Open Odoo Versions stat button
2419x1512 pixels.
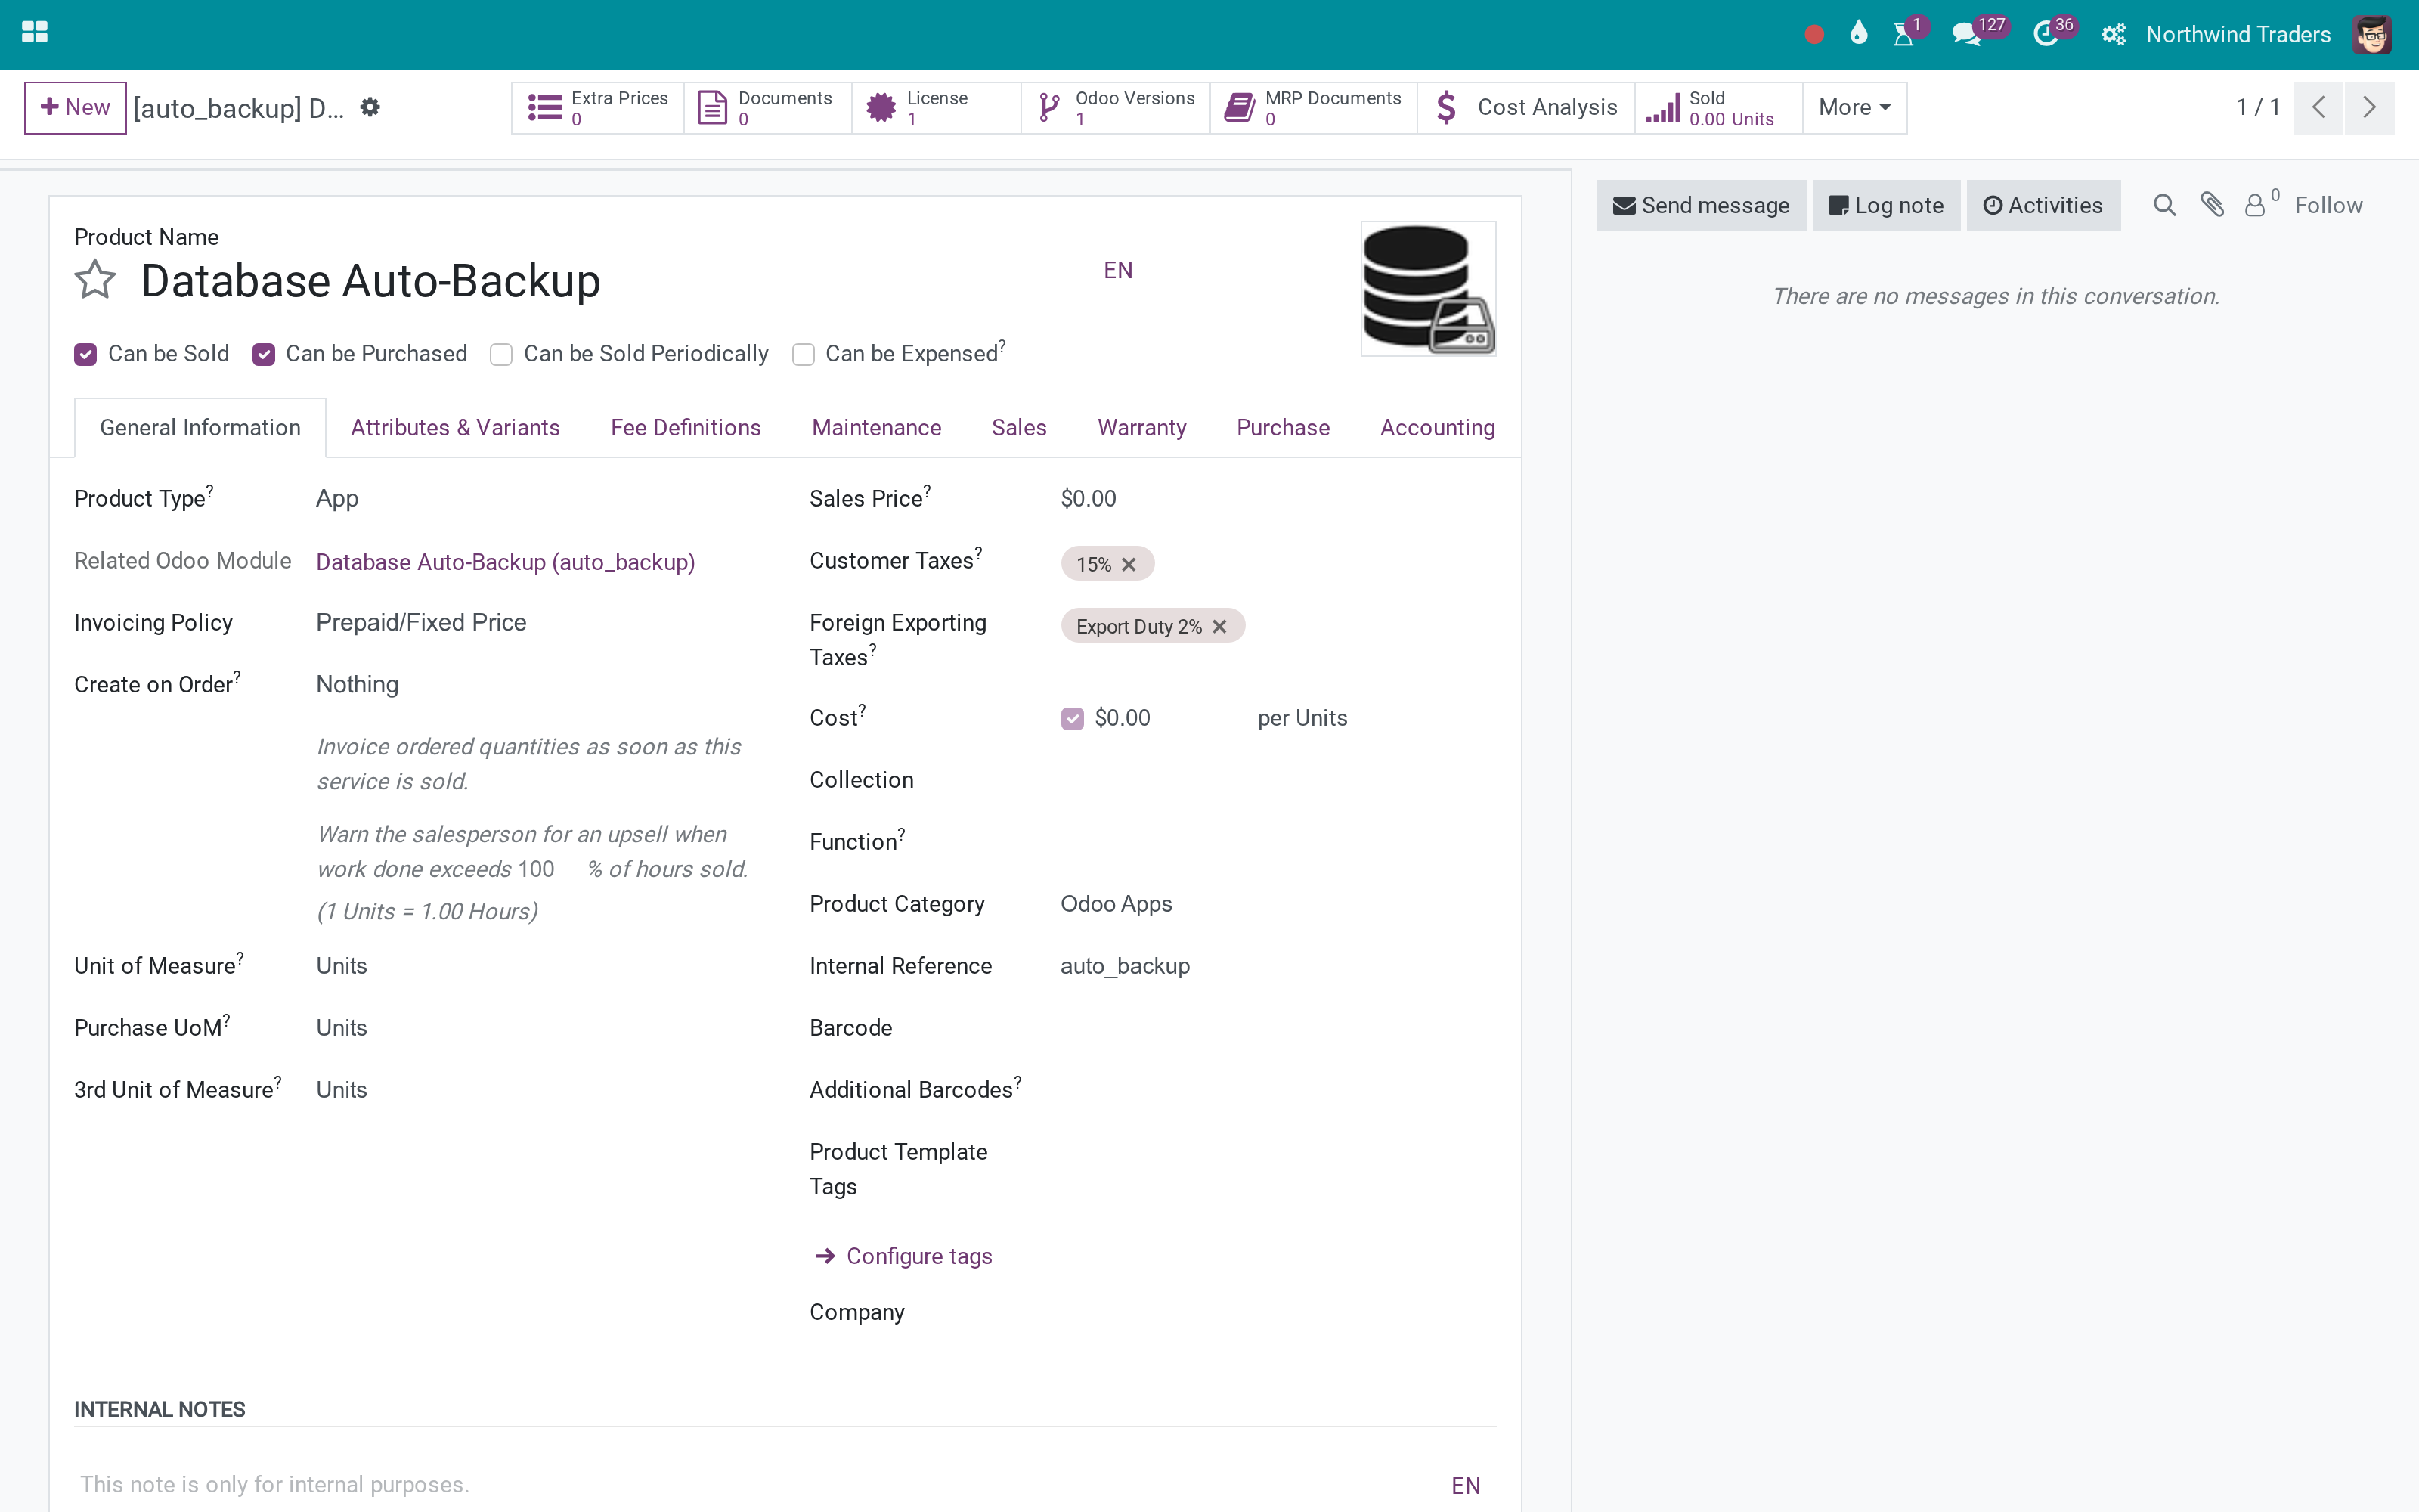(x=1116, y=107)
